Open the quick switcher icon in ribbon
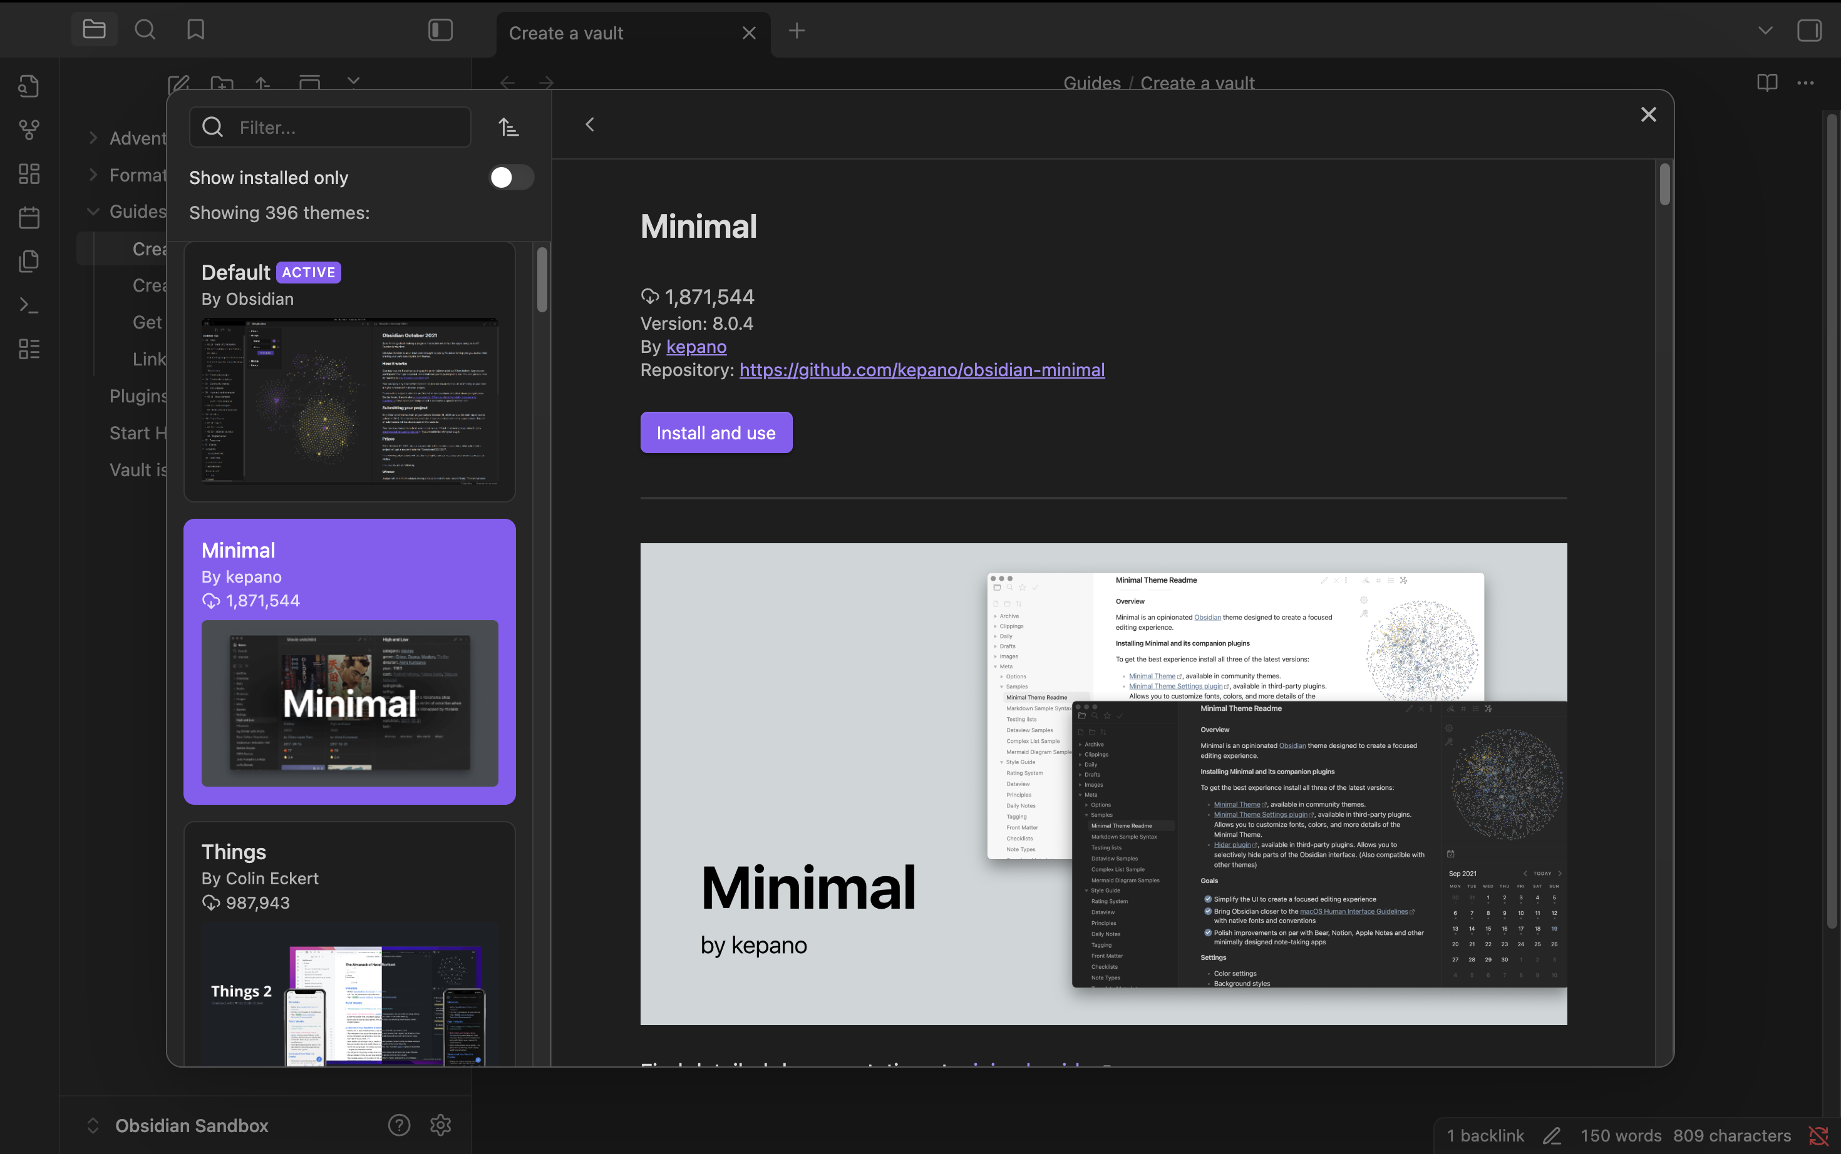The image size is (1841, 1154). point(29,86)
